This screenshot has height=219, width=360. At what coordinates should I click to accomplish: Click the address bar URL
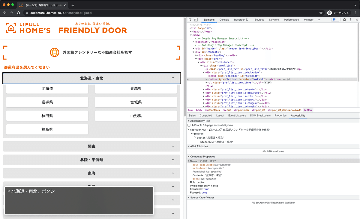61,13
